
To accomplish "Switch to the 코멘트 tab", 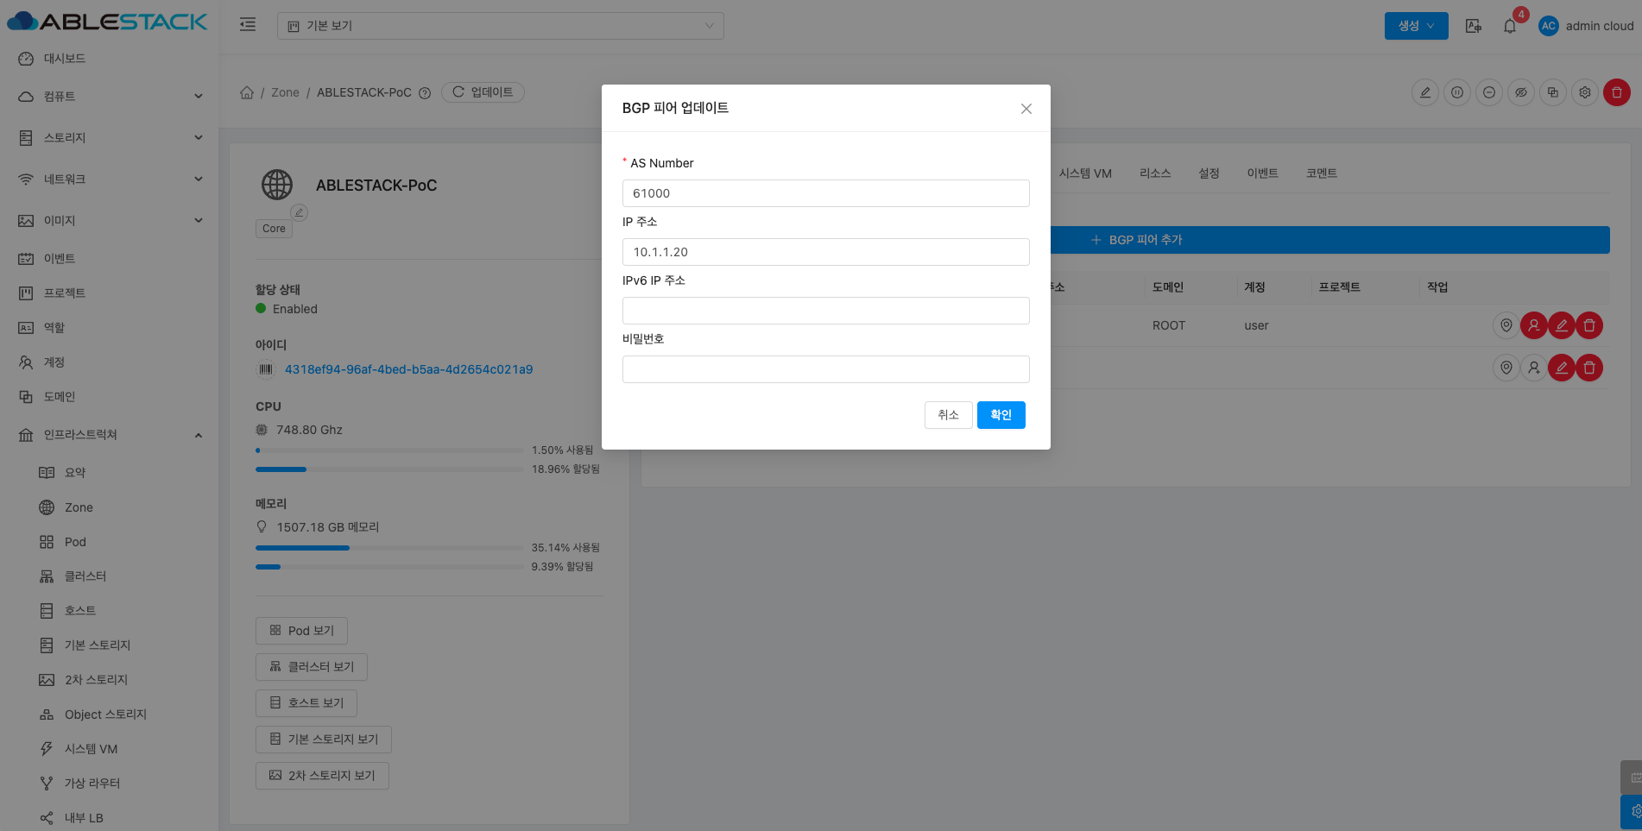I will (1322, 173).
